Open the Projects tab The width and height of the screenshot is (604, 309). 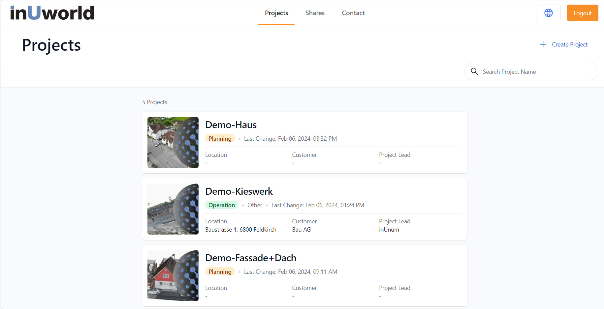point(276,13)
